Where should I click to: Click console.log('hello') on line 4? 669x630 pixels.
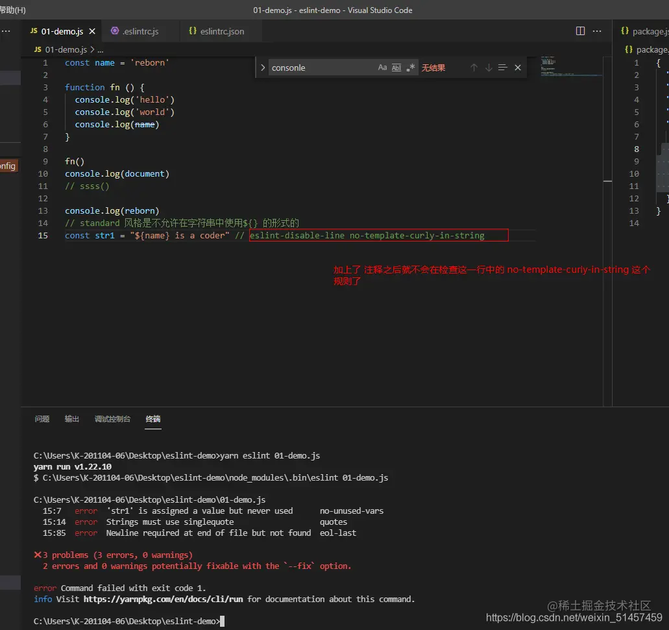pyautogui.click(x=125, y=99)
